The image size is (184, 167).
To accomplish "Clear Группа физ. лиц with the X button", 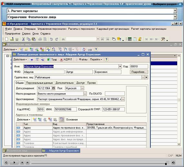I will click(146, 77).
